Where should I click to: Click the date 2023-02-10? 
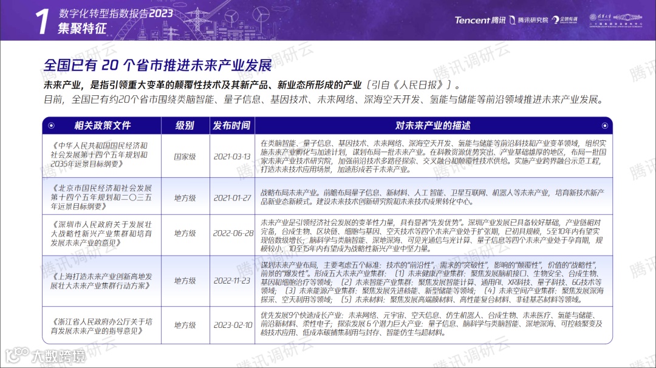pyautogui.click(x=233, y=325)
